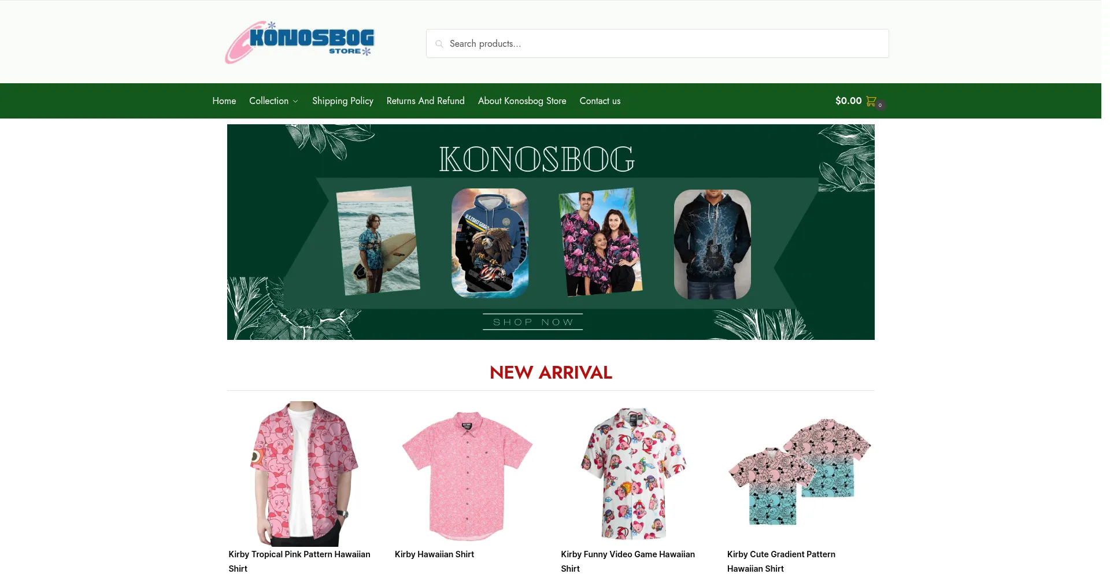The height and width of the screenshot is (574, 1110).
Task: Open the Collection menu
Action: [273, 101]
